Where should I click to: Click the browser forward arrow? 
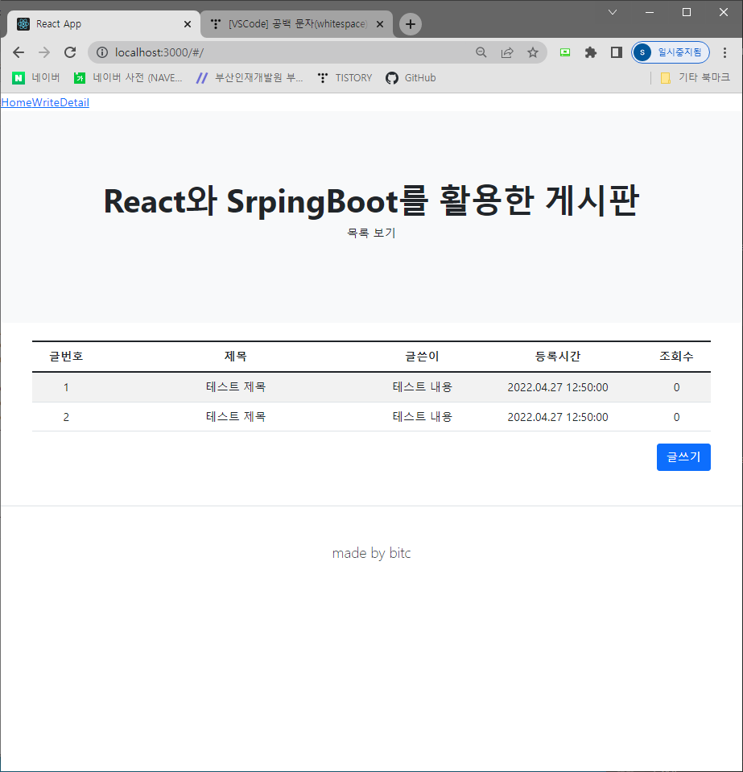(x=44, y=52)
